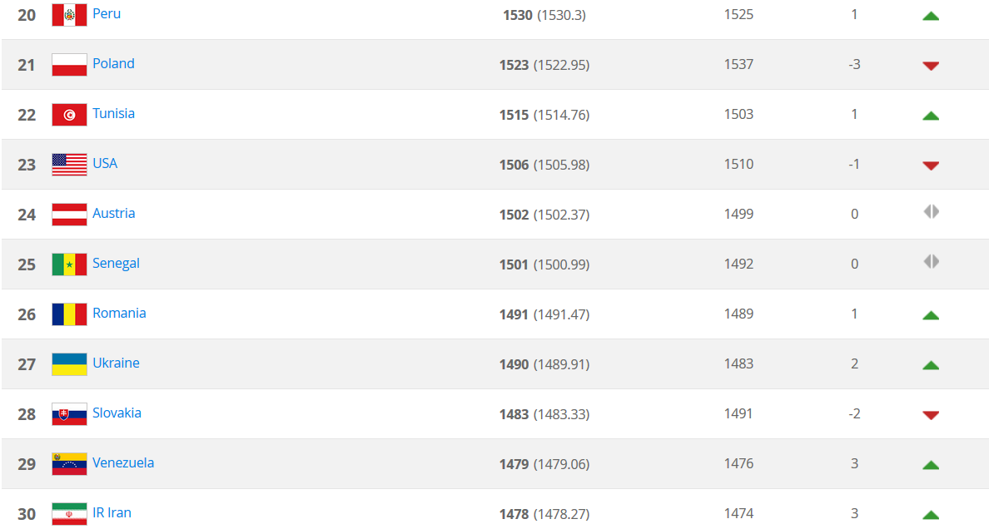Click the Poland flag icon

tap(69, 65)
